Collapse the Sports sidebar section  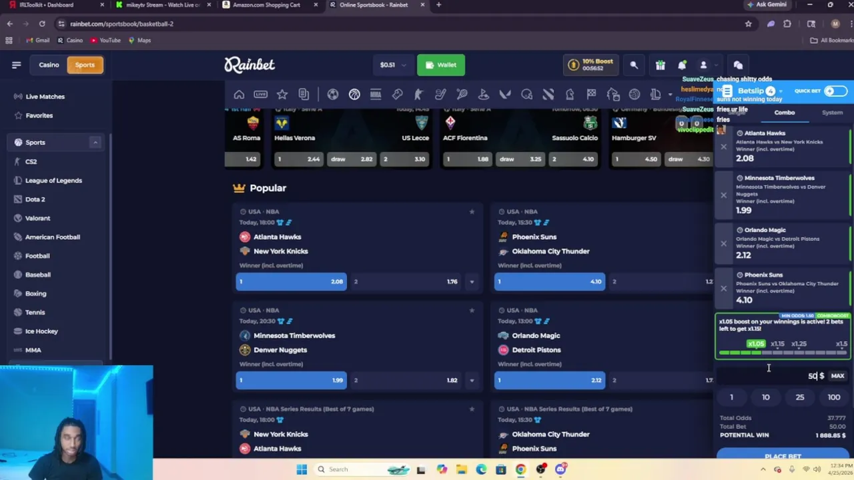click(x=95, y=142)
